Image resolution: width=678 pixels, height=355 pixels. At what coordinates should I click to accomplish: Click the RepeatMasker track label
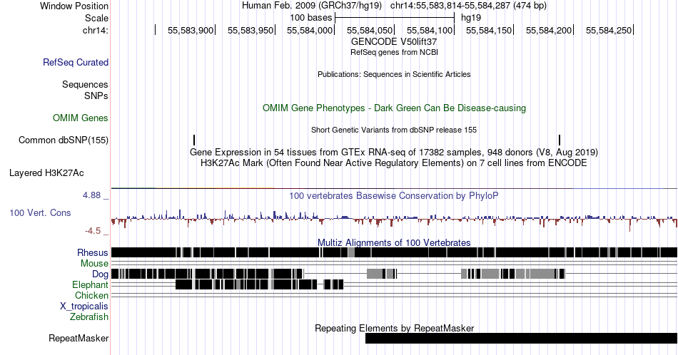point(79,338)
